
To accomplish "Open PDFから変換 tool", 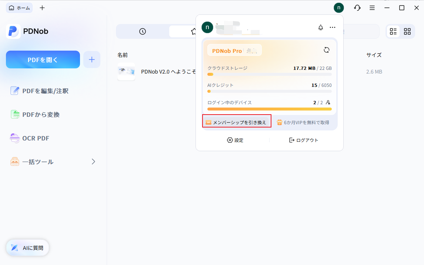I will pos(35,115).
